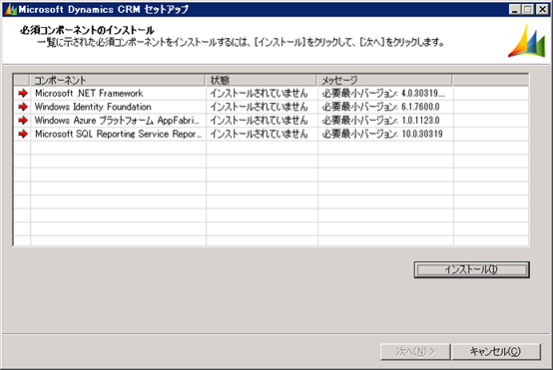
Task: Click the 次へ(N) > button
Action: pyautogui.click(x=415, y=351)
